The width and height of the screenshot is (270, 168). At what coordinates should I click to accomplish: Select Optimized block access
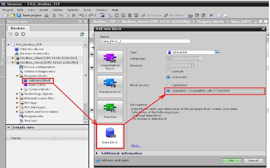click(x=168, y=85)
